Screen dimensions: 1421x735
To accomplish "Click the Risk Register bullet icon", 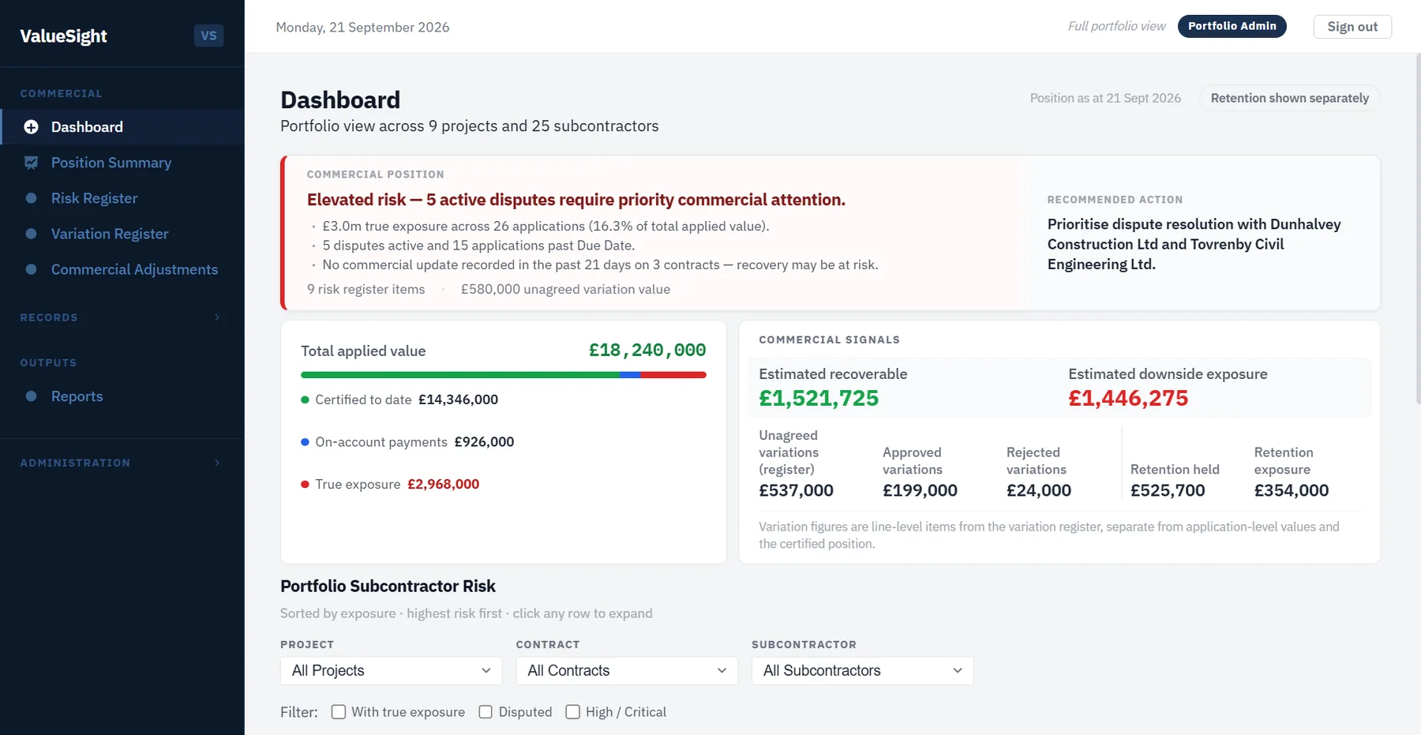I will [x=31, y=198].
